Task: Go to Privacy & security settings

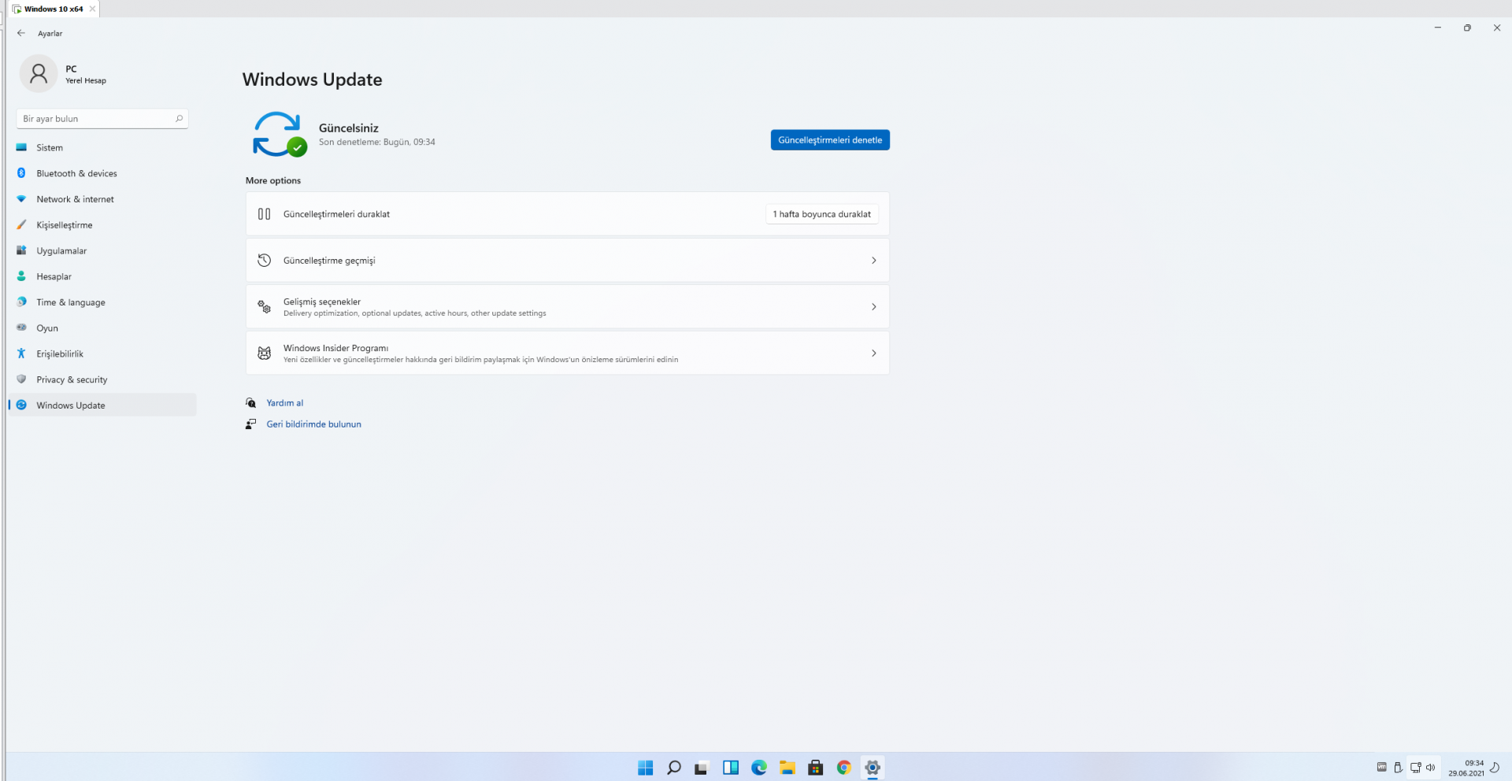Action: [102, 379]
